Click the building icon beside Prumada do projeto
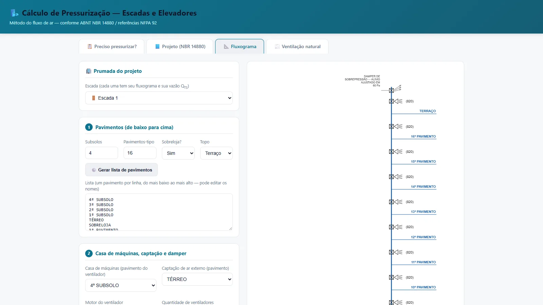This screenshot has height=305, width=543. pyautogui.click(x=89, y=71)
